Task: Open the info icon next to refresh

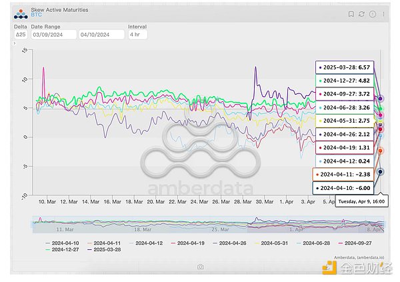Action: tap(372, 14)
